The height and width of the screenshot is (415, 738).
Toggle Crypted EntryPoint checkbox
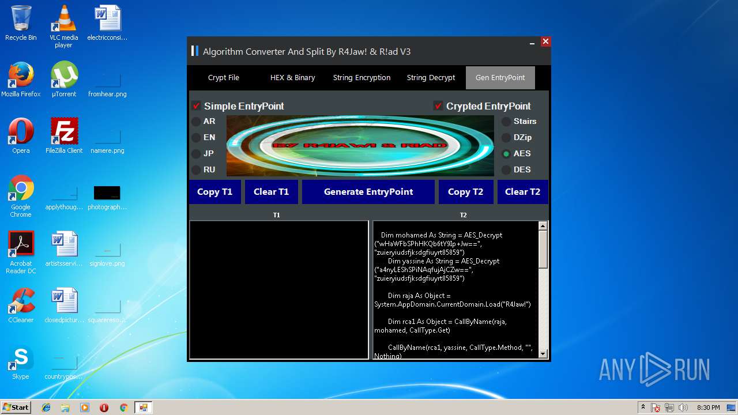pos(438,106)
